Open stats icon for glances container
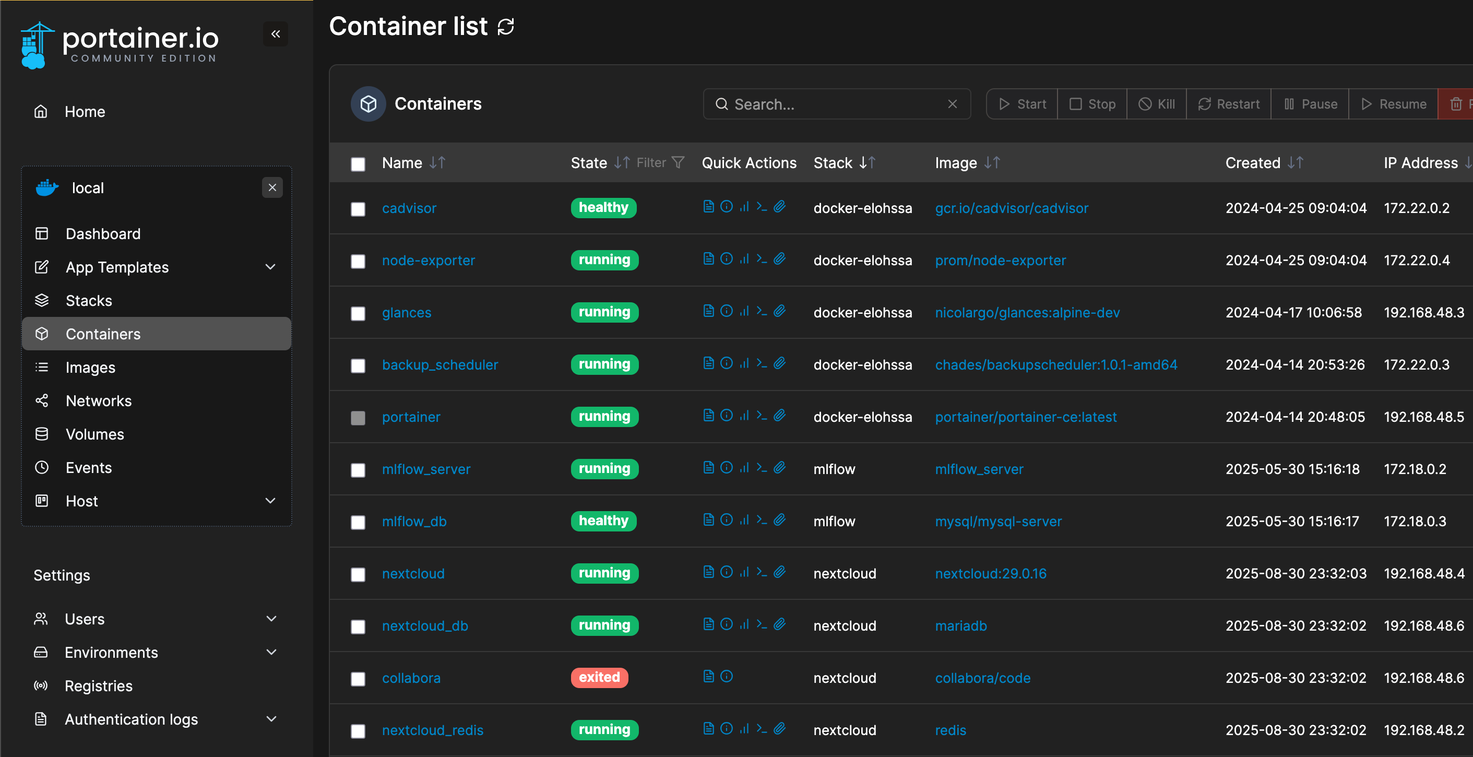The image size is (1473, 757). click(x=744, y=311)
